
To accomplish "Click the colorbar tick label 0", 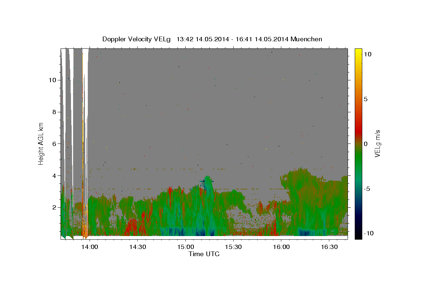I will (365, 143).
